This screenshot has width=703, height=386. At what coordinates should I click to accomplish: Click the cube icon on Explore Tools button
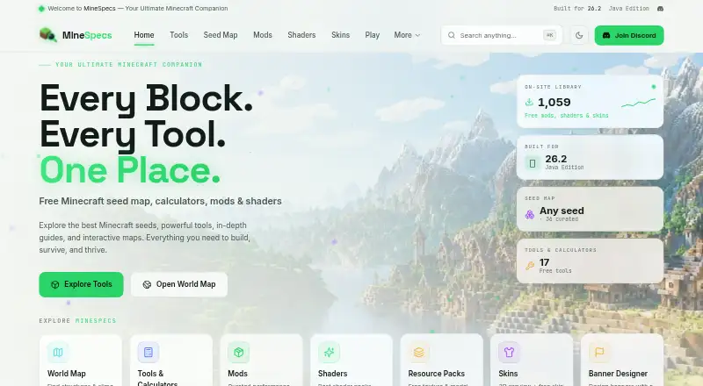click(x=55, y=284)
